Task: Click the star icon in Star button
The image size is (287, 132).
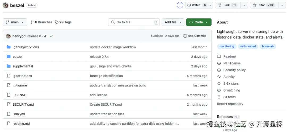Action: click(255, 5)
